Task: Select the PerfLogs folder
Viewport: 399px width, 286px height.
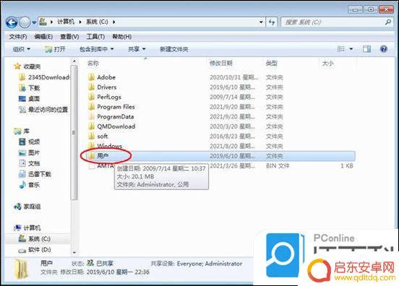Action: pos(109,97)
